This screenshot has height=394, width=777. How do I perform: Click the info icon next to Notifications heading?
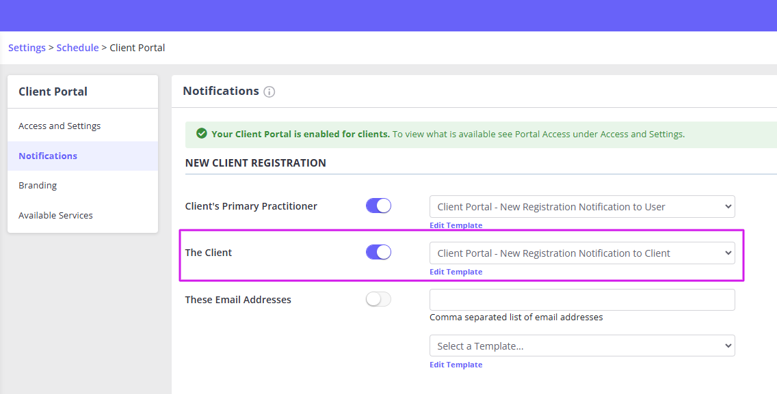[x=269, y=91]
